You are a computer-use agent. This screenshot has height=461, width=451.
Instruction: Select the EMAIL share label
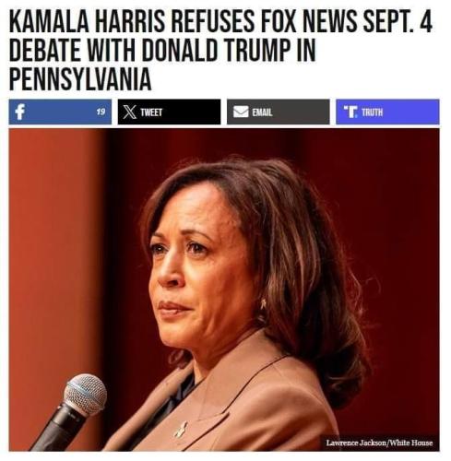[x=262, y=112]
